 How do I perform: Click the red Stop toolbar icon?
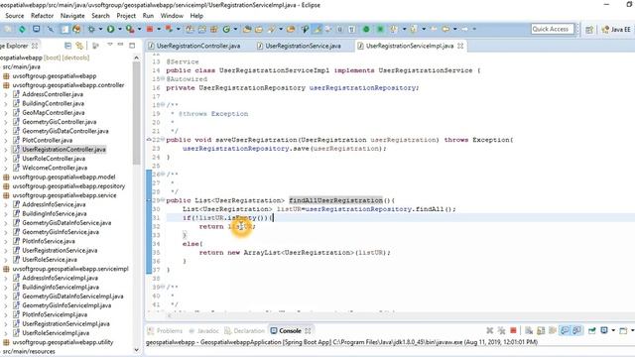click(150, 29)
